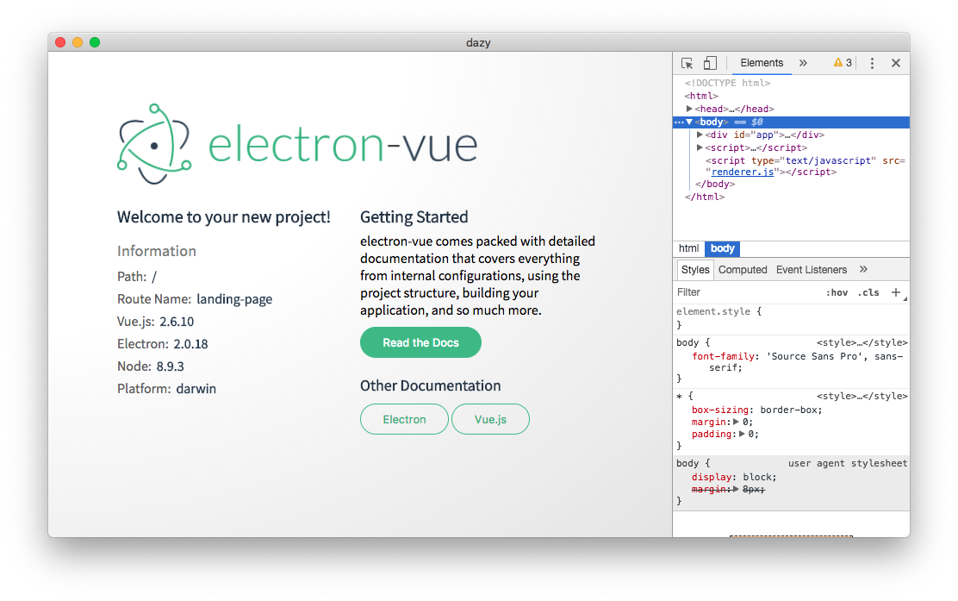The width and height of the screenshot is (958, 601).
Task: Select the body breadcrumb
Action: tap(722, 248)
